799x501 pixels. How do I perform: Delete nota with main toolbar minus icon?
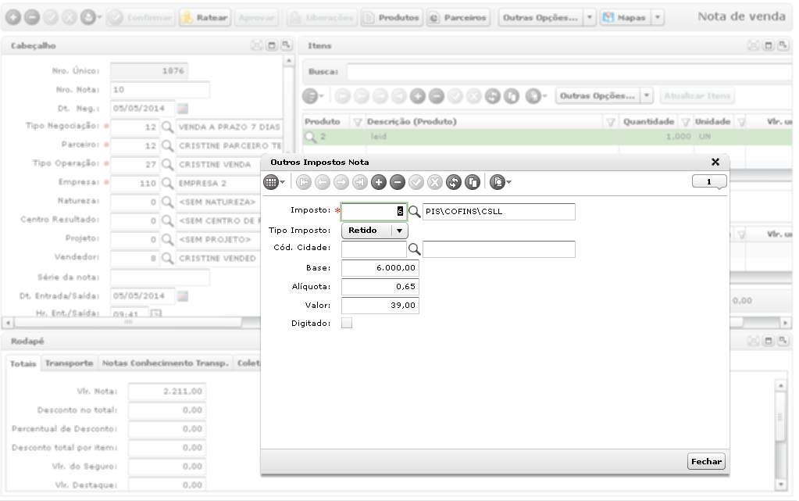31,17
